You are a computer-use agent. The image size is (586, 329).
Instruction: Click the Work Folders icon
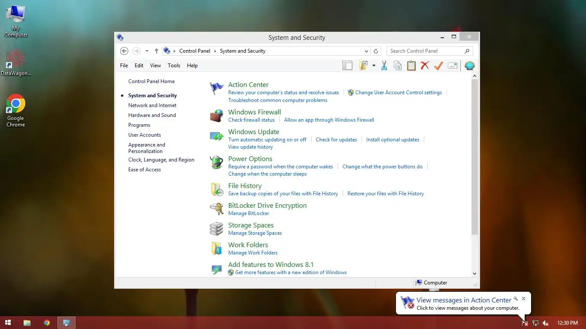(x=217, y=248)
